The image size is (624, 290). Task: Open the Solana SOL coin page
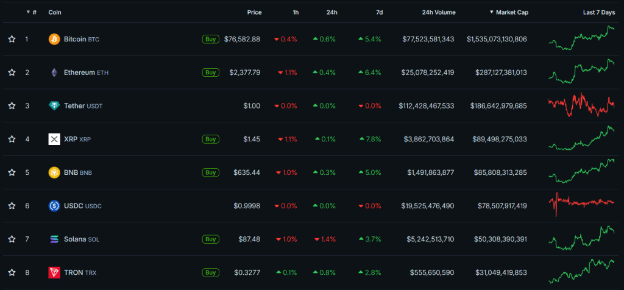82,239
